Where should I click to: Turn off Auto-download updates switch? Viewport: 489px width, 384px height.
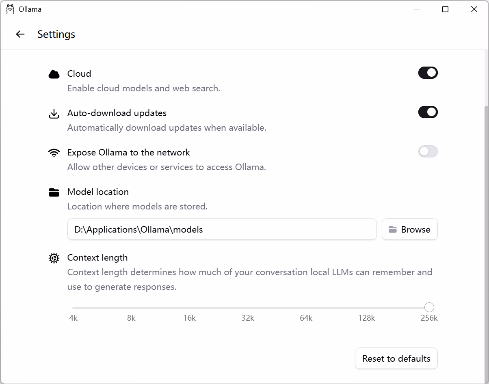[428, 112]
